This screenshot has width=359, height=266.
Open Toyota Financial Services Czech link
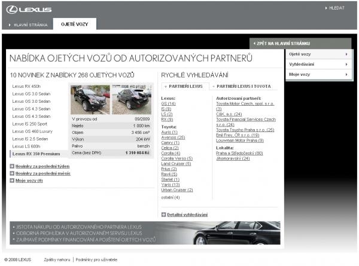[x=246, y=122]
